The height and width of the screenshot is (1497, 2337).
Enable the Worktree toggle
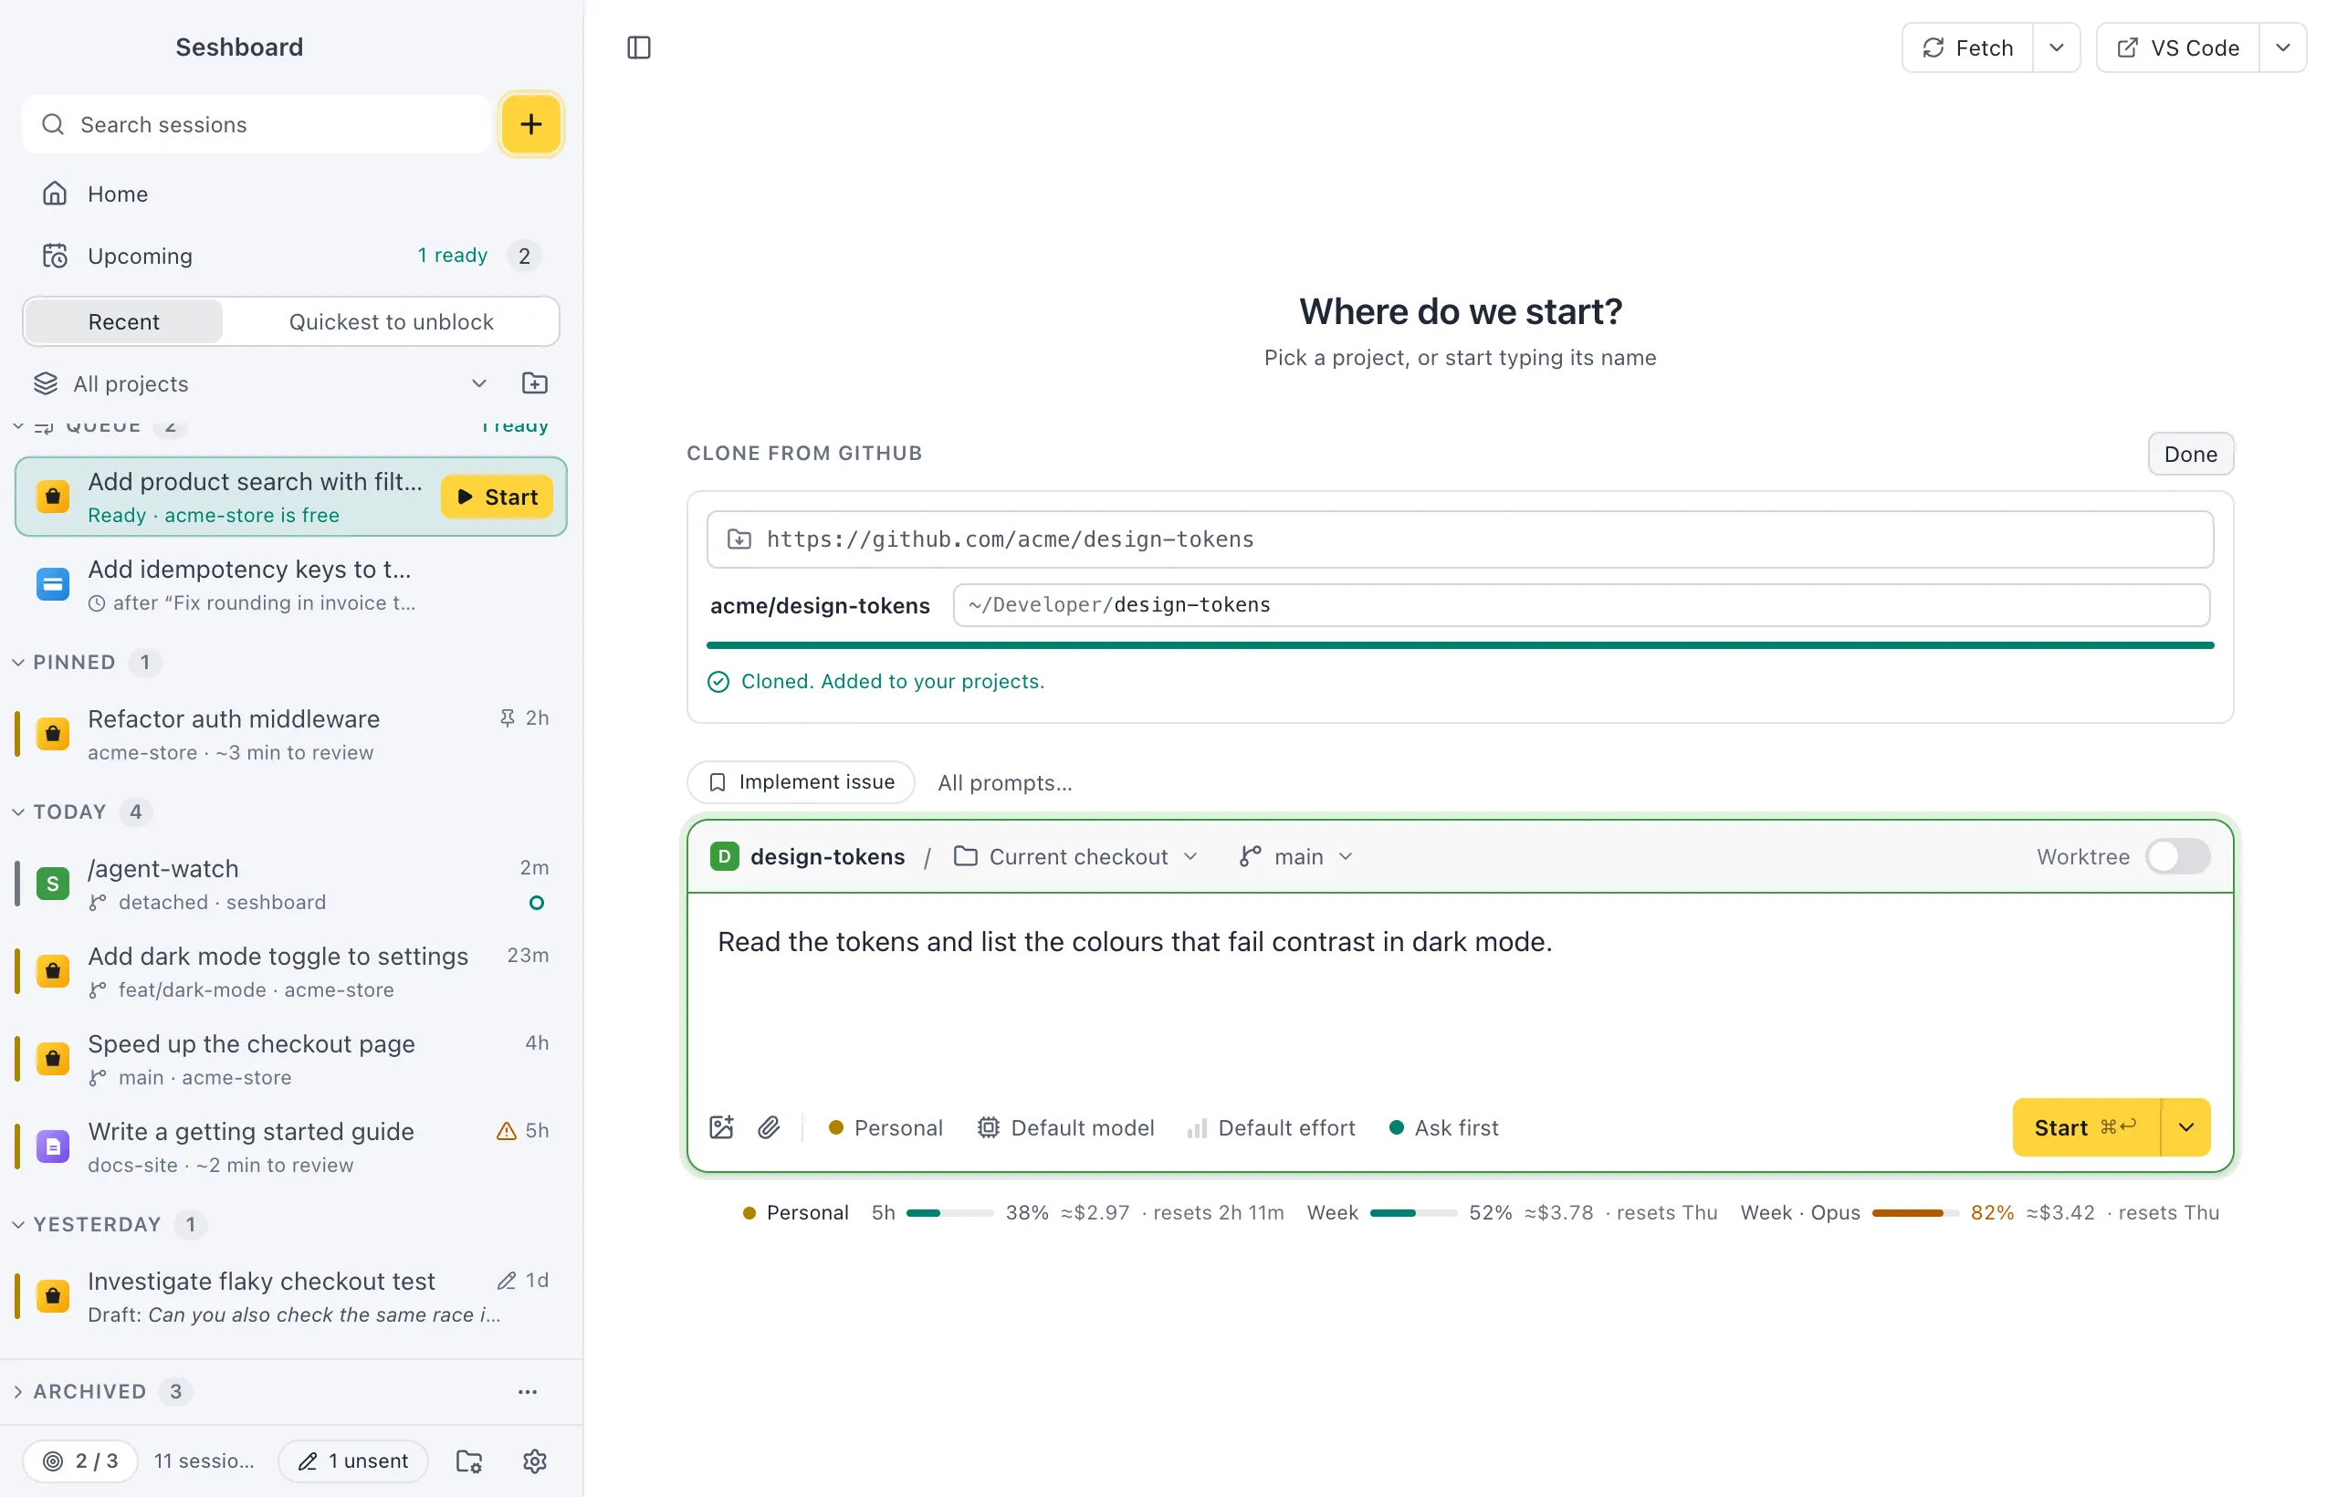(x=2177, y=856)
